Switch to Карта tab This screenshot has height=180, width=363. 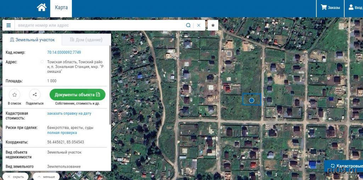61,8
